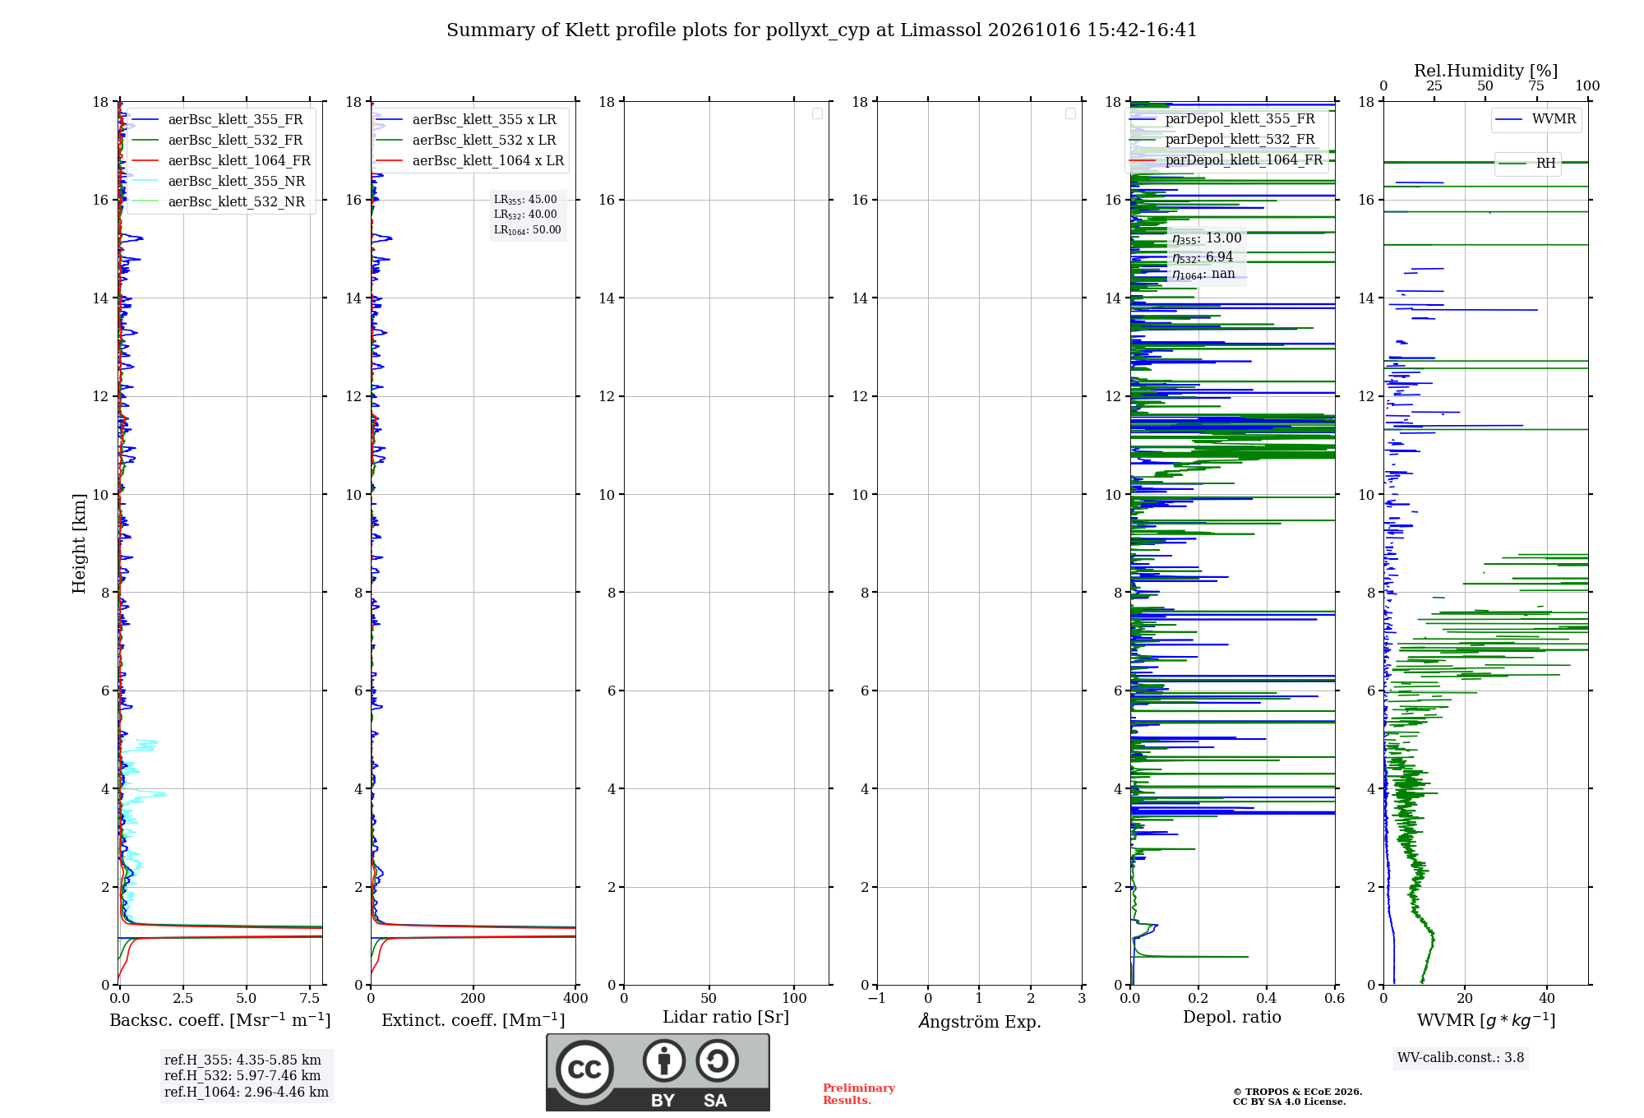Click the Height [km] y-axis label

coord(79,543)
